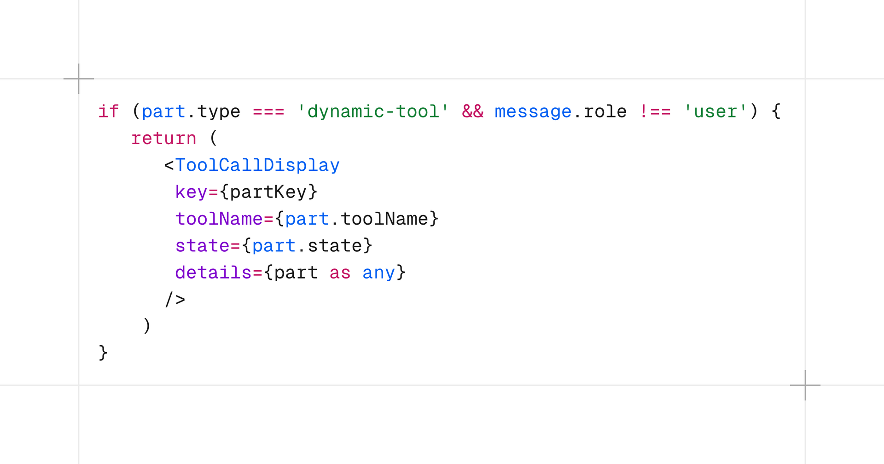
Task: Click the self-closing "/>" tag
Action: 175,299
